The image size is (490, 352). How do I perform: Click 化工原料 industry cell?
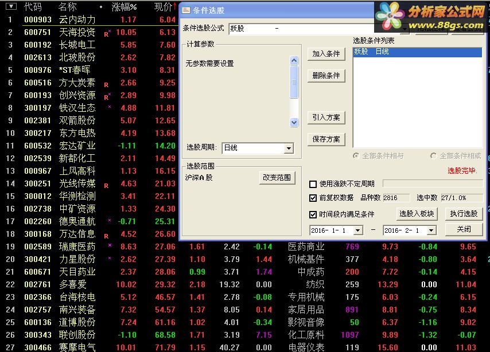coord(306,335)
